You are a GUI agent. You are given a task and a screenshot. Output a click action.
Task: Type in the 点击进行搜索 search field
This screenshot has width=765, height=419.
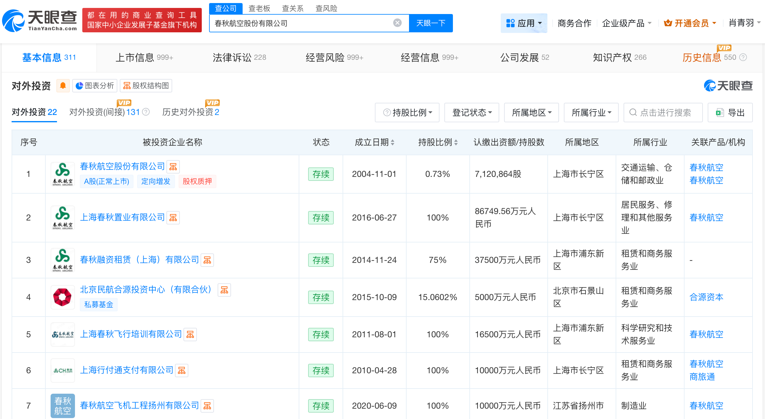tap(663, 112)
